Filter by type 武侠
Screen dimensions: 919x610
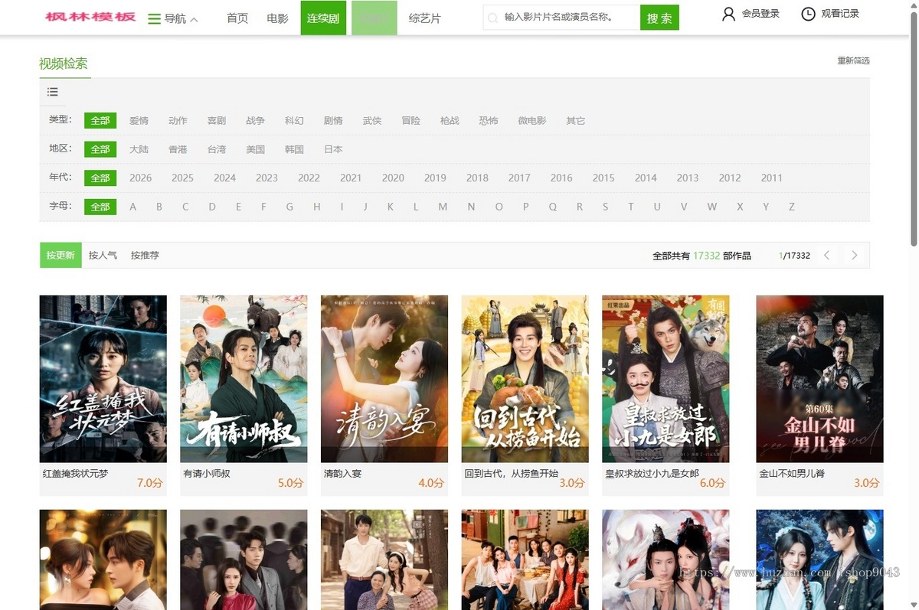click(x=372, y=121)
